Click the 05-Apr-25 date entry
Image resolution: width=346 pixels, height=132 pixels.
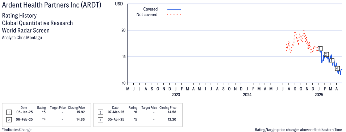pos(115,119)
